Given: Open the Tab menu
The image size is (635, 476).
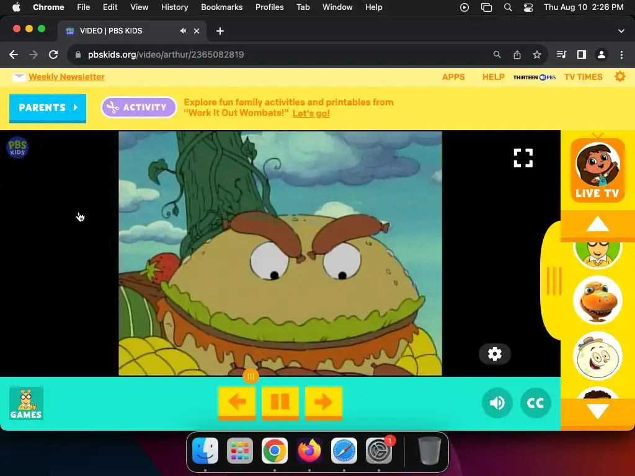Looking at the screenshot, I should tap(303, 7).
